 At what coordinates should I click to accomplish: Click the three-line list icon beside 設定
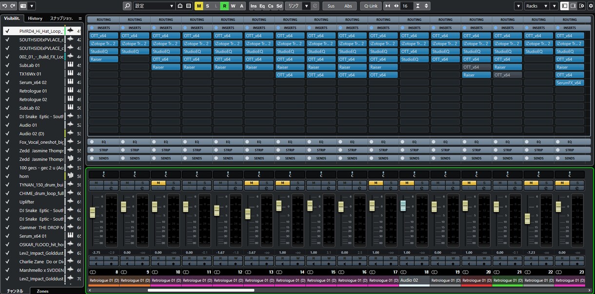point(189,6)
